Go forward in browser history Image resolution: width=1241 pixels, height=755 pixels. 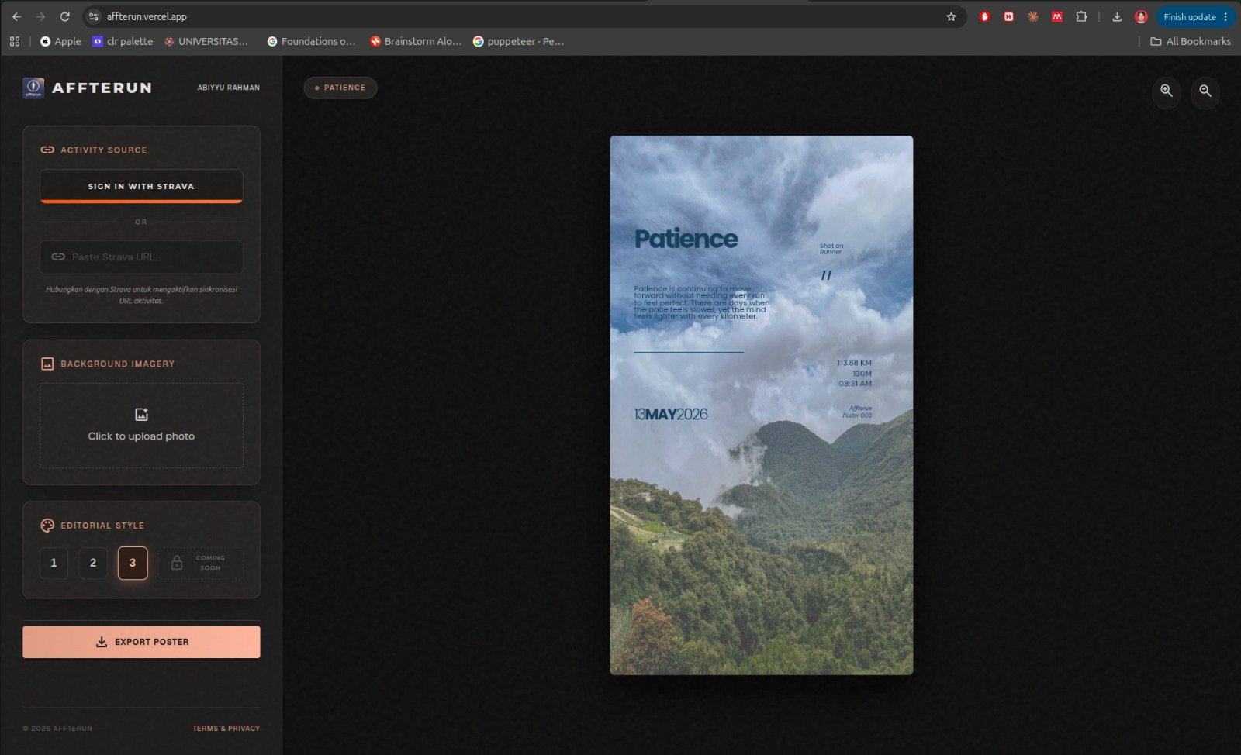click(x=40, y=16)
